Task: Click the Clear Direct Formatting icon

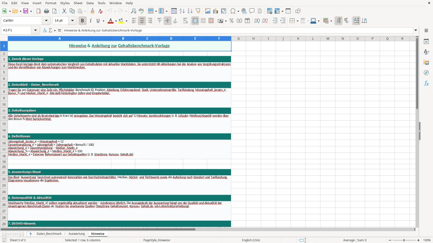Action: 100,11
